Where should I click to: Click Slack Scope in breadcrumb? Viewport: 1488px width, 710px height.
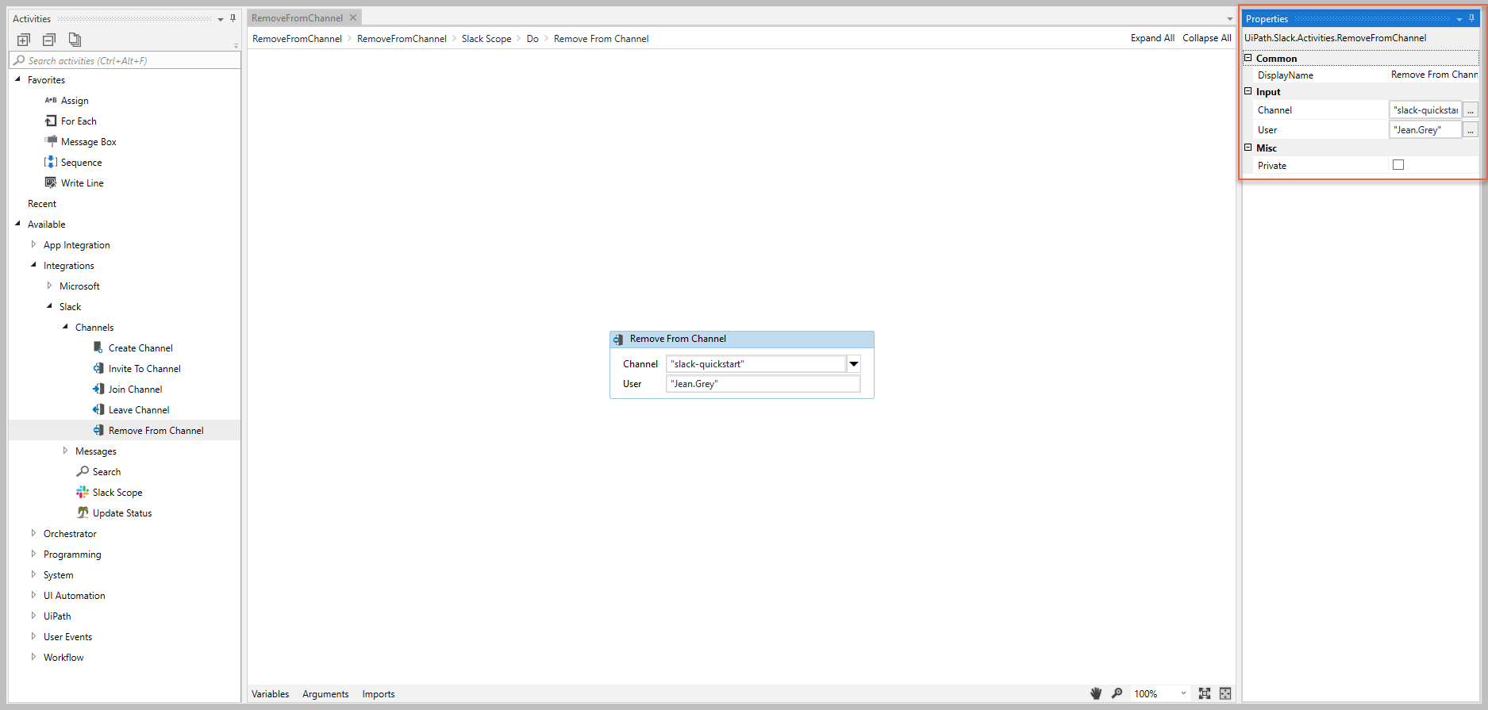tap(486, 38)
